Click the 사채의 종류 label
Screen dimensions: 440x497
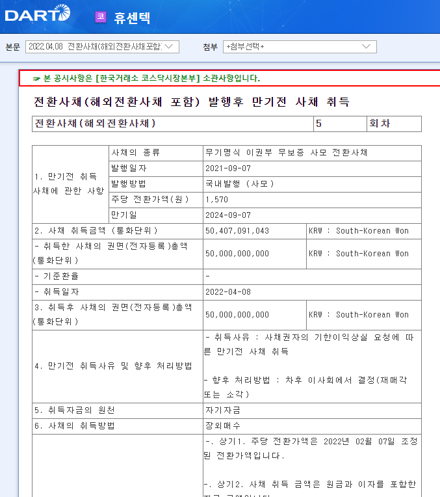coord(135,153)
